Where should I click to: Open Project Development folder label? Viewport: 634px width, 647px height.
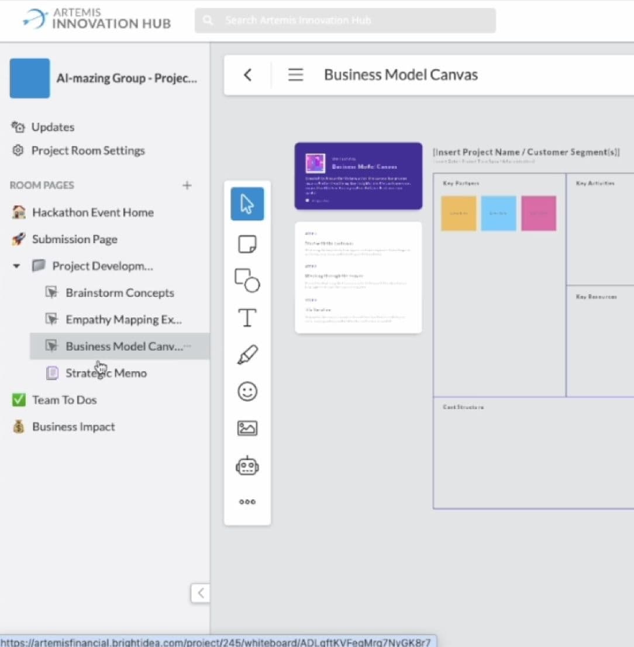pos(102,266)
